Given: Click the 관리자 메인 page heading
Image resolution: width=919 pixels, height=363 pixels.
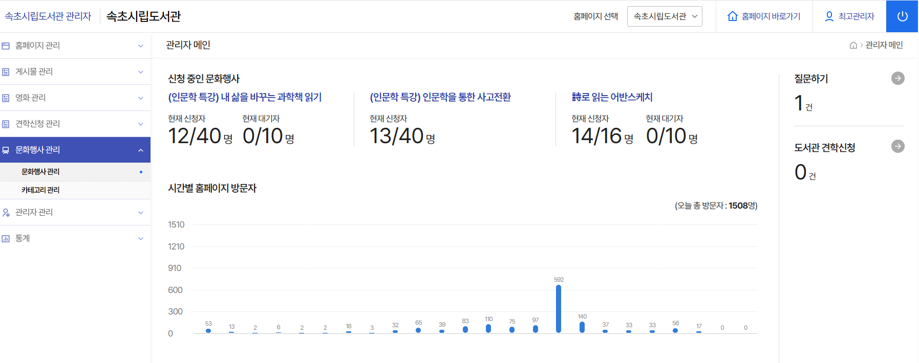Looking at the screenshot, I should pyautogui.click(x=188, y=45).
